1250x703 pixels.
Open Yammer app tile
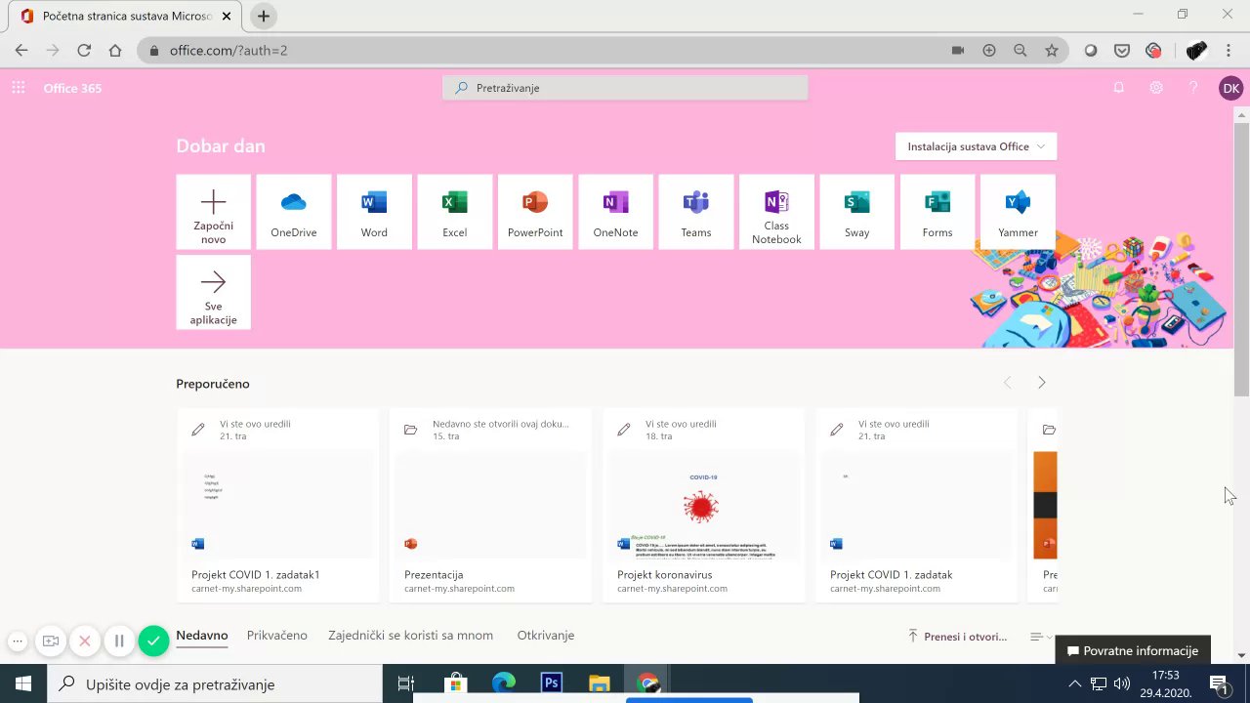1018,212
